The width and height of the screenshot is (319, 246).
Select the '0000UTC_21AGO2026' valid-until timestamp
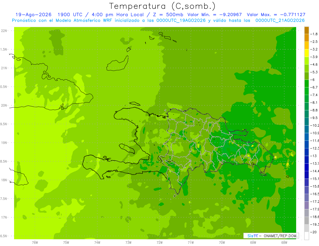[280, 20]
